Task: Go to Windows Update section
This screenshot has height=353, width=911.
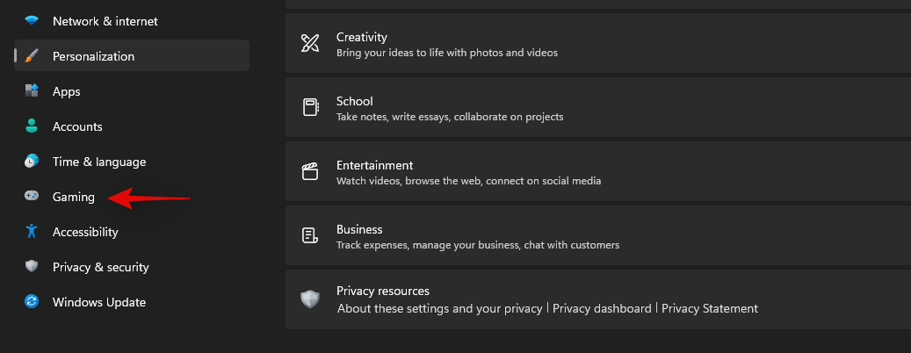Action: pos(98,302)
